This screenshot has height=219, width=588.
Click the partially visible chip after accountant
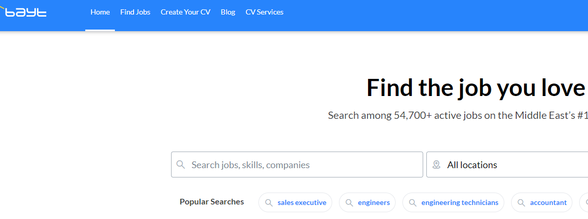point(584,203)
